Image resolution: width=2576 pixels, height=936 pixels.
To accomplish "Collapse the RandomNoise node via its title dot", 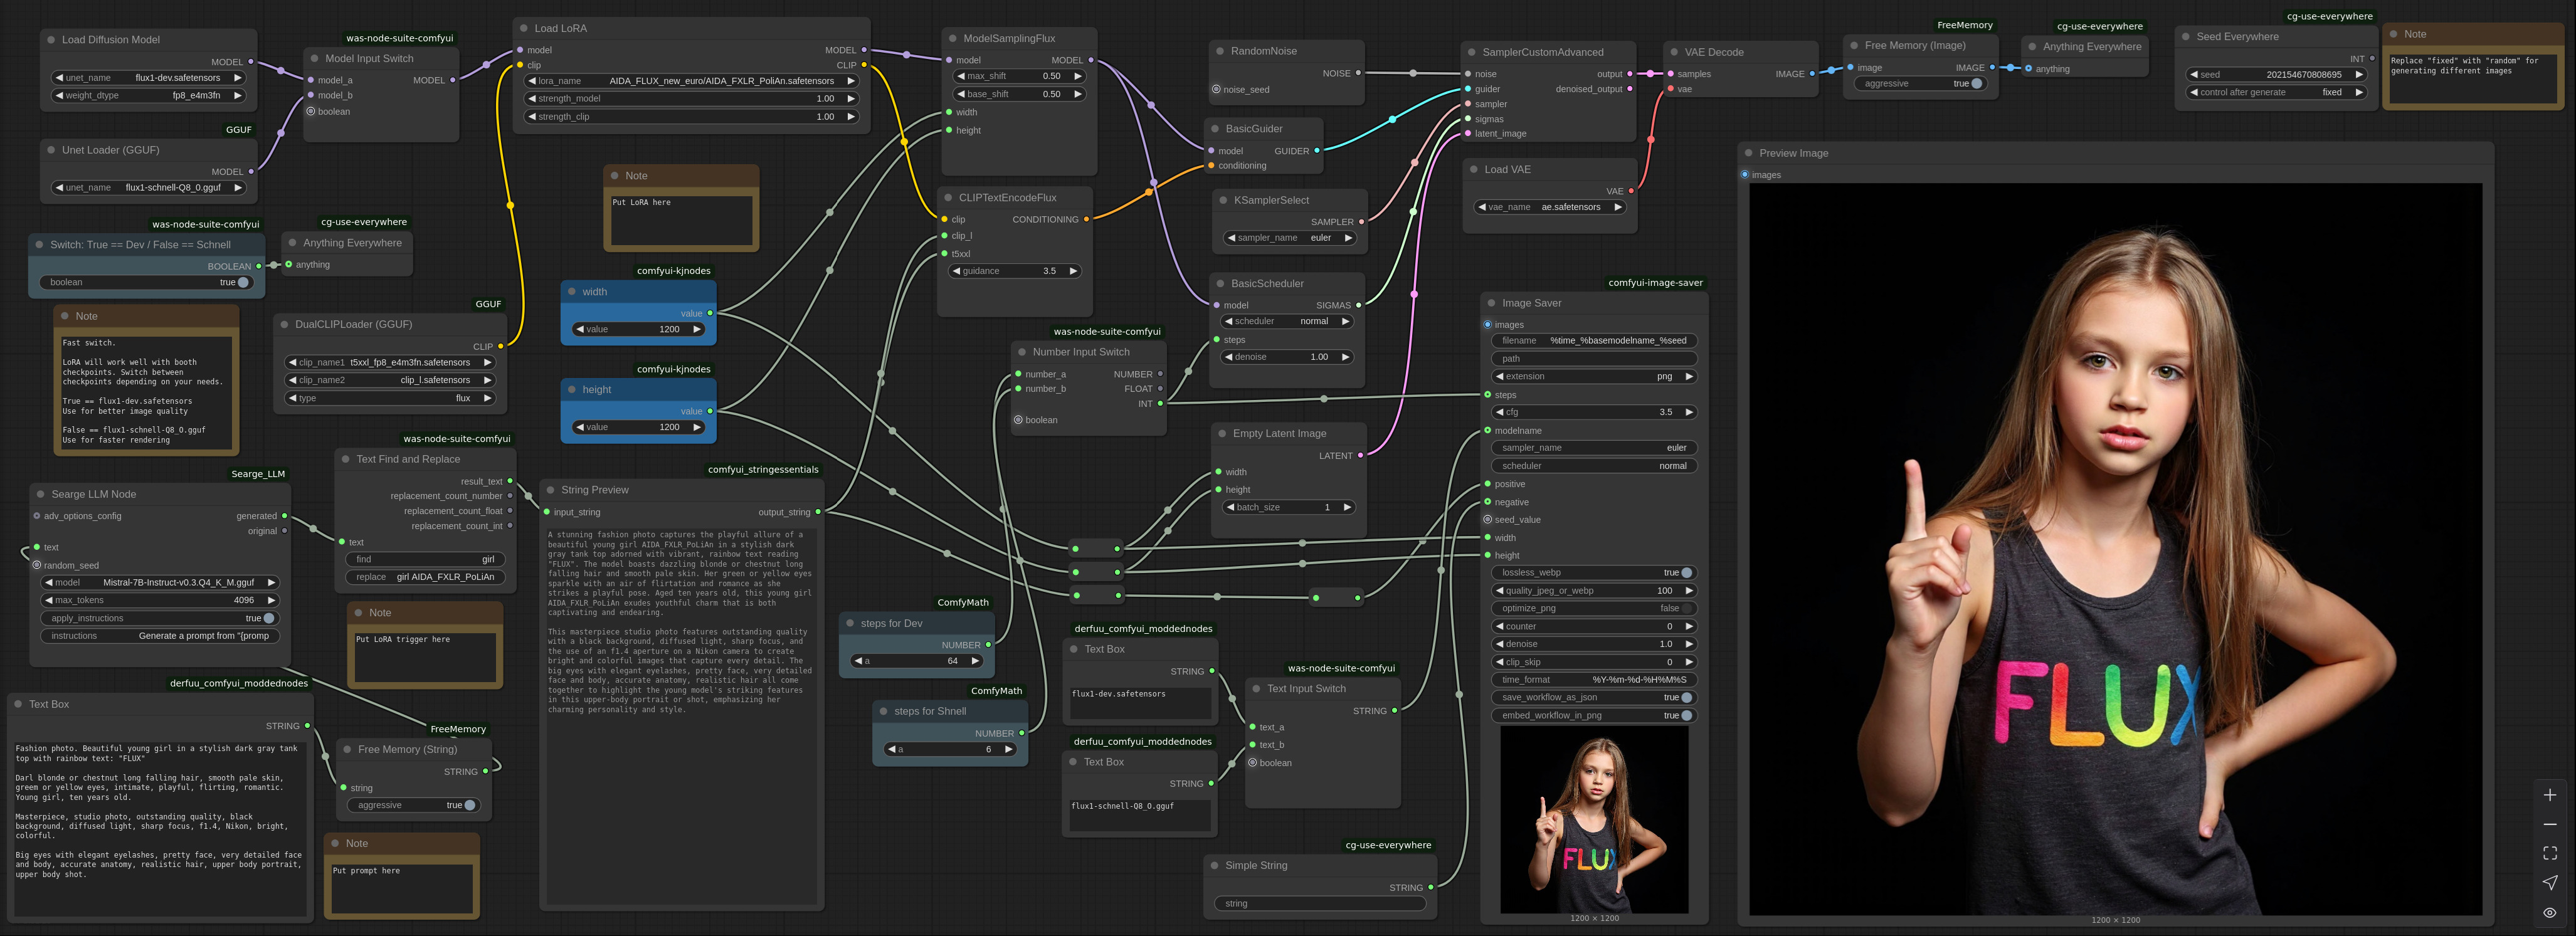I will 1220,51.
